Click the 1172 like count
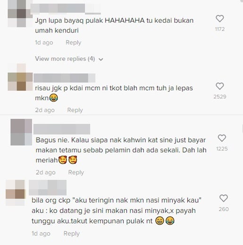The image size is (243, 245). pyautogui.click(x=220, y=29)
